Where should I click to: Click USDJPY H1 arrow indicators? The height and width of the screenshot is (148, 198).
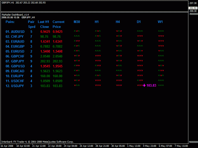tap(98, 85)
